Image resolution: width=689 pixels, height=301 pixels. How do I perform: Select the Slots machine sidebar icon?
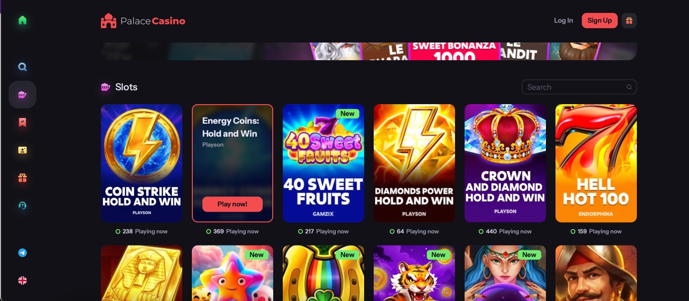pos(22,95)
